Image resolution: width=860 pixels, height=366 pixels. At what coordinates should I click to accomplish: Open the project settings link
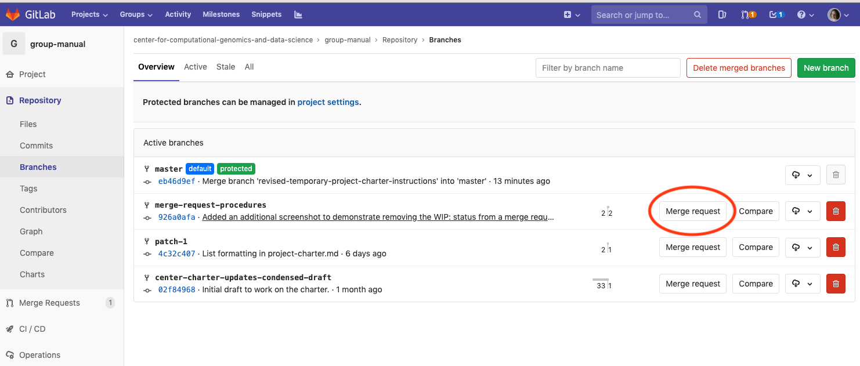pos(328,102)
